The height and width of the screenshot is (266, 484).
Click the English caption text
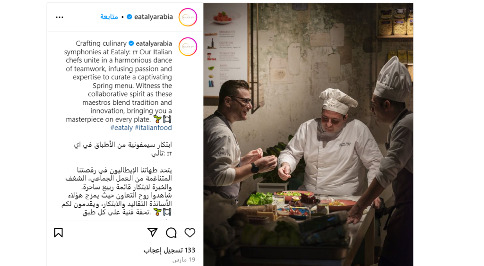click(119, 81)
